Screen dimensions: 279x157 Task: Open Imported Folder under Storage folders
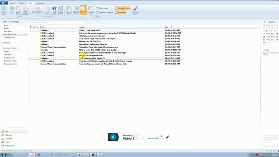pos(10,61)
